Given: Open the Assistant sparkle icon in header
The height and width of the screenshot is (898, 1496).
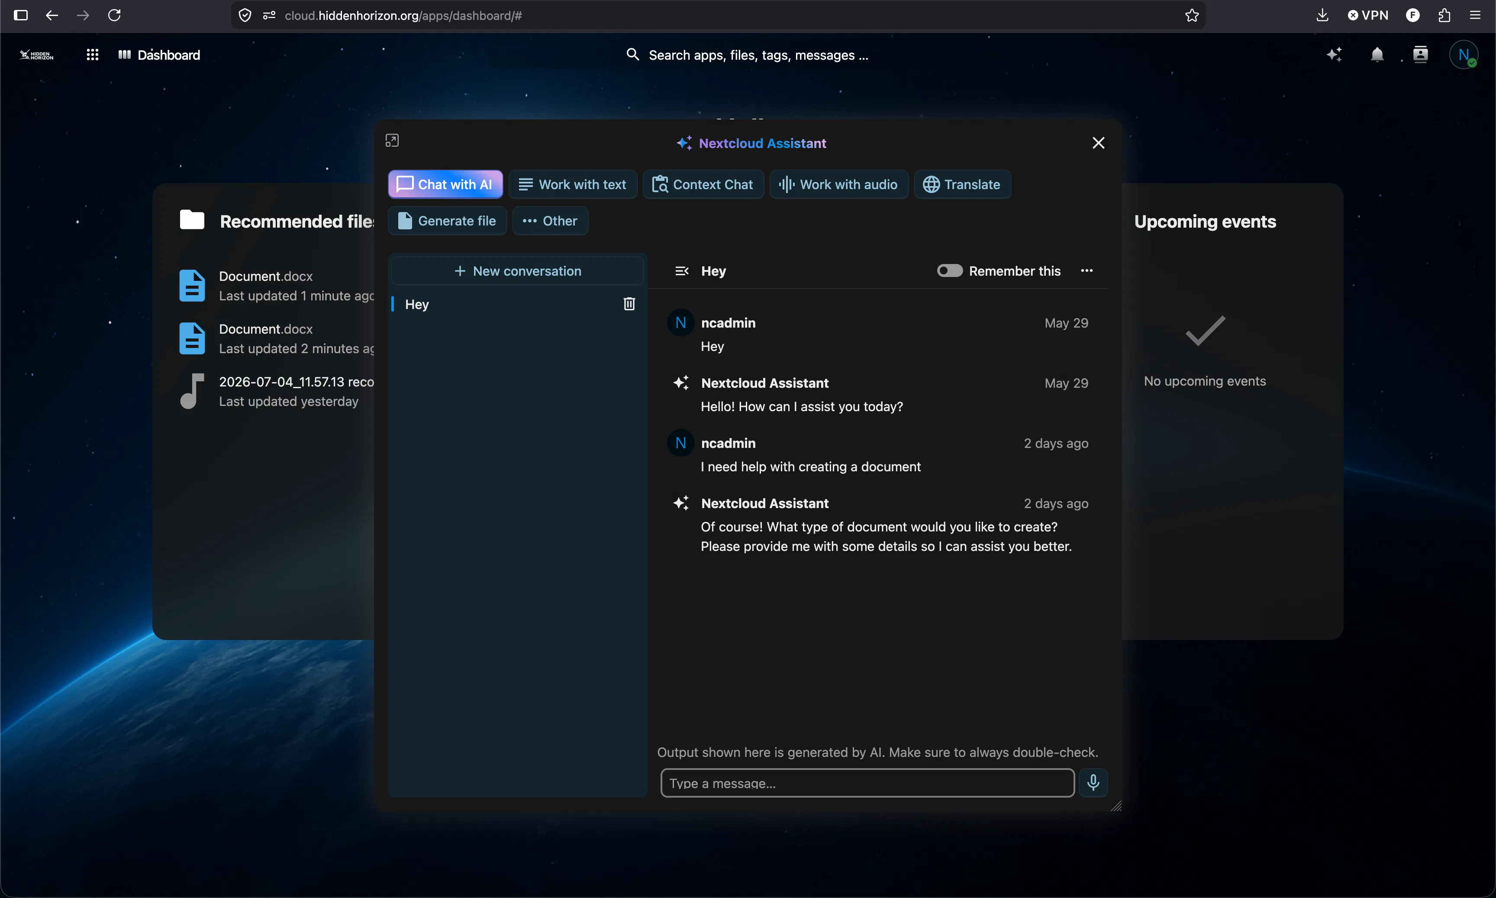Looking at the screenshot, I should coord(1334,55).
